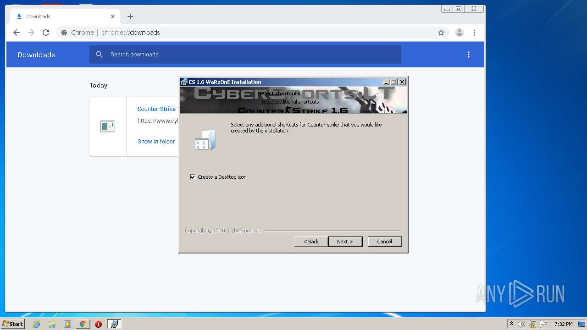Open Chrome's main three-dot menu
The height and width of the screenshot is (330, 587).
click(474, 33)
